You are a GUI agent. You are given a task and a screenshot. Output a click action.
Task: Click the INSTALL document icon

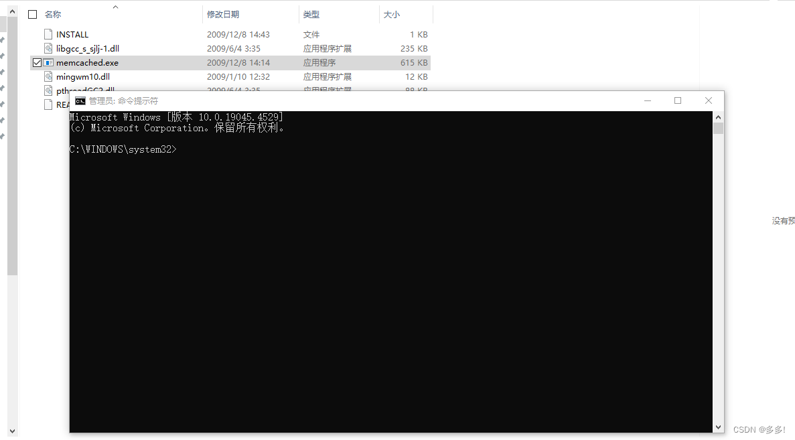pos(48,34)
